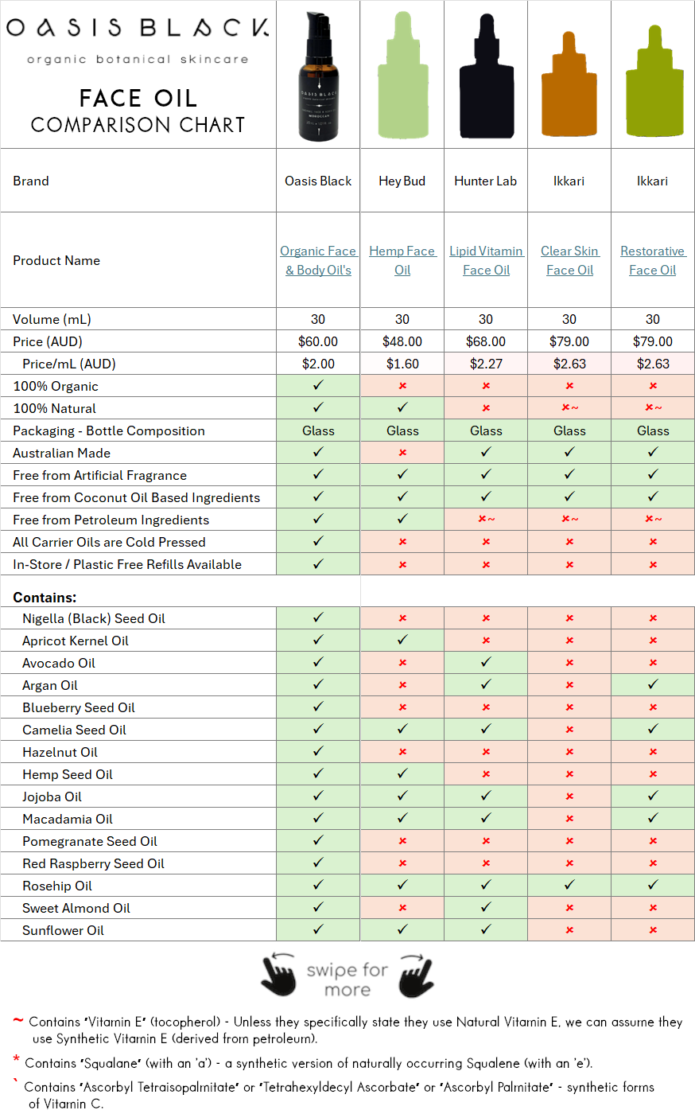Click the swipe left hand icon
Viewport: 695px width, 1114px height.
click(x=278, y=975)
